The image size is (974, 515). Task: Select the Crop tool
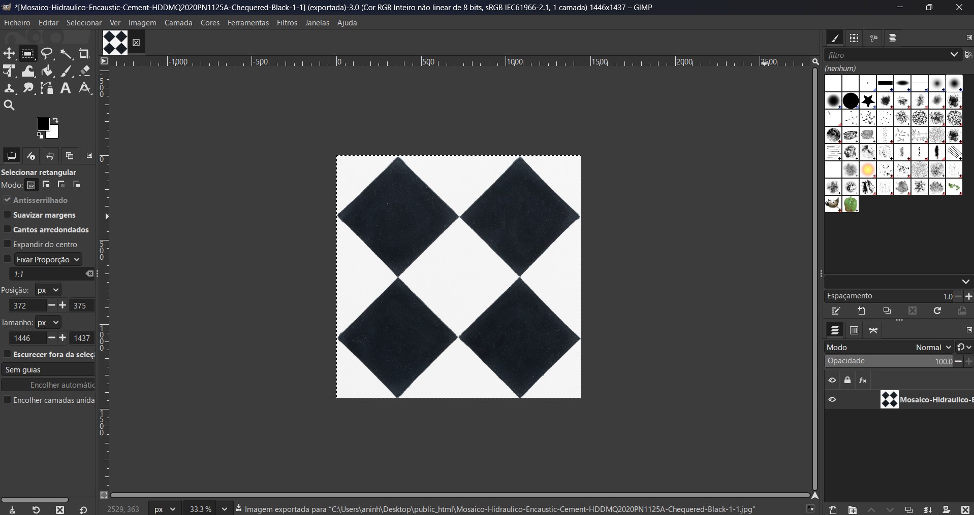click(84, 54)
